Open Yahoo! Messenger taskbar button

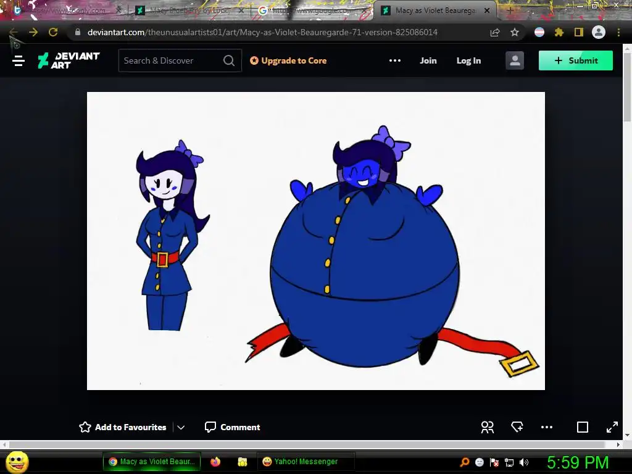click(x=306, y=462)
